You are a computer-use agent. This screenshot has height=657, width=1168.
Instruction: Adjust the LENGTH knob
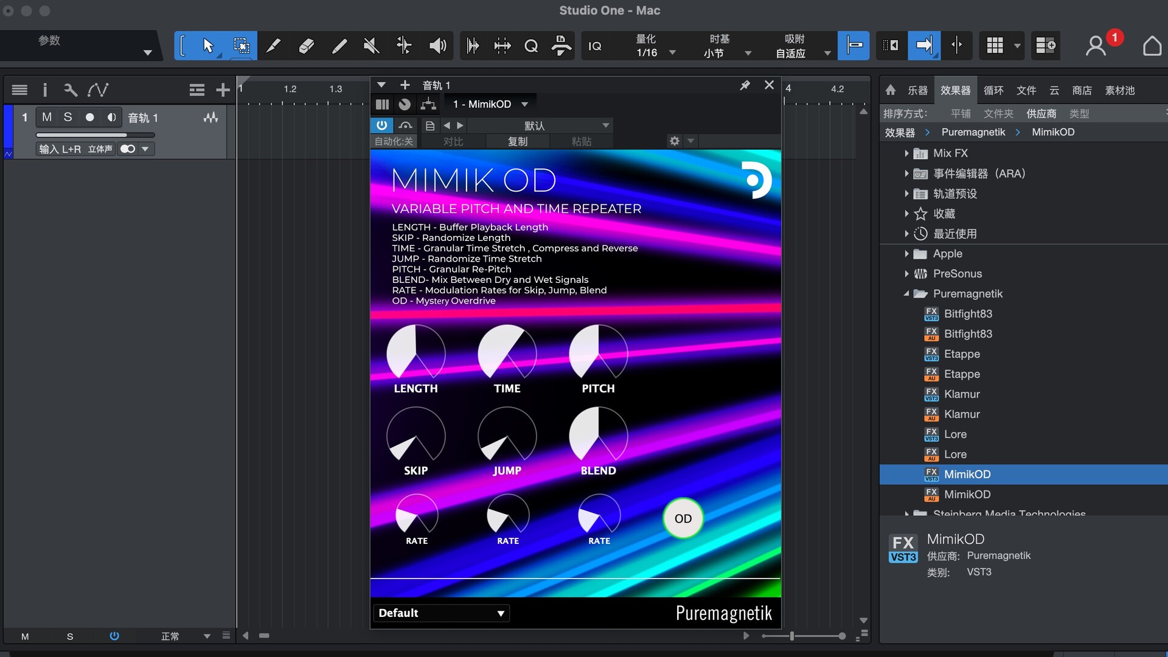416,353
